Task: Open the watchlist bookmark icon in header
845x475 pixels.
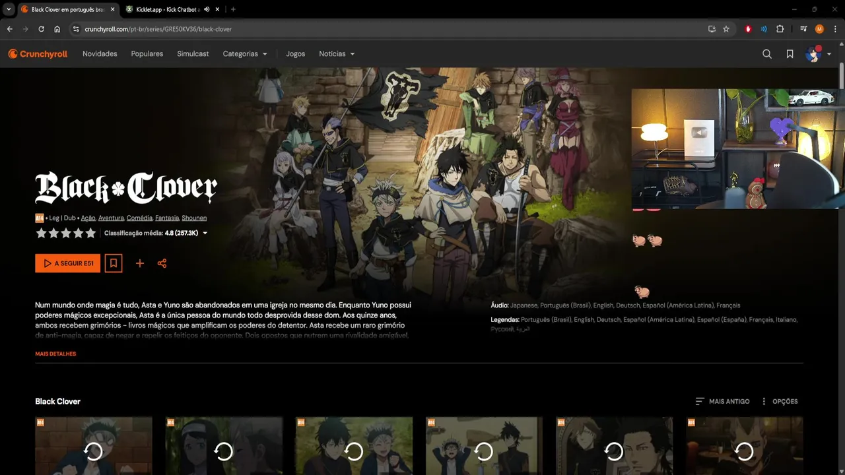Action: pyautogui.click(x=790, y=54)
